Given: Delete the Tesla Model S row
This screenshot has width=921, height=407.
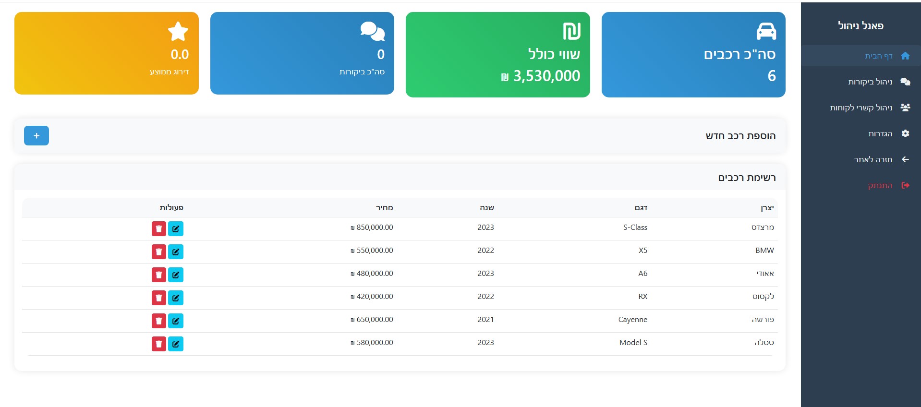Looking at the screenshot, I should [159, 344].
